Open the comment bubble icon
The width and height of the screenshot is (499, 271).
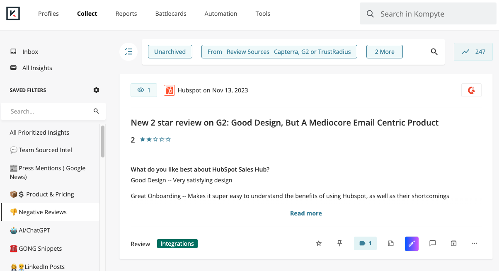432,244
